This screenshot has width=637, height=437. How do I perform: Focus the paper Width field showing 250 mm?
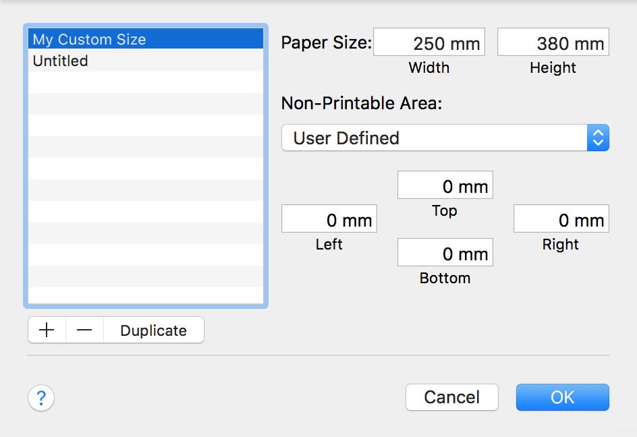point(429,43)
